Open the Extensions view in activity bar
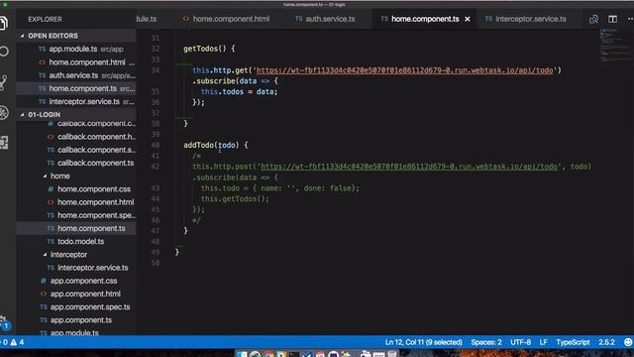 [x=4, y=143]
